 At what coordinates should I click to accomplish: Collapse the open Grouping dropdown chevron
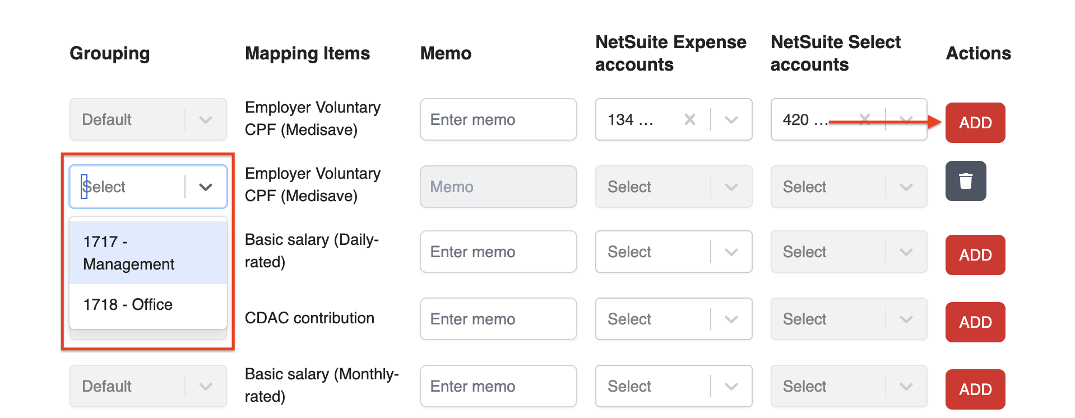(206, 187)
